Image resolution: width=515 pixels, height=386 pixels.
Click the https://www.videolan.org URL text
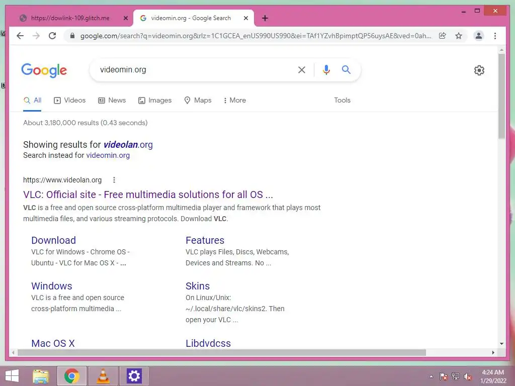62,180
